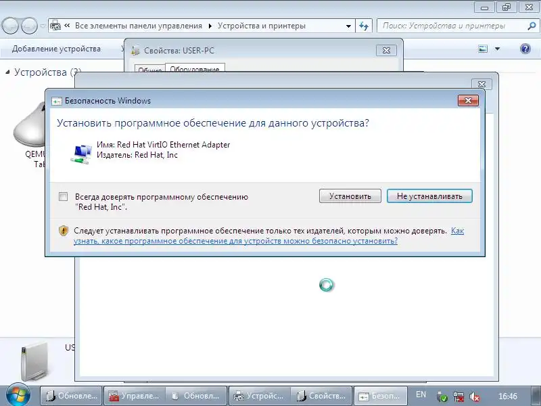Navigate forward in the explorer window

[x=29, y=26]
